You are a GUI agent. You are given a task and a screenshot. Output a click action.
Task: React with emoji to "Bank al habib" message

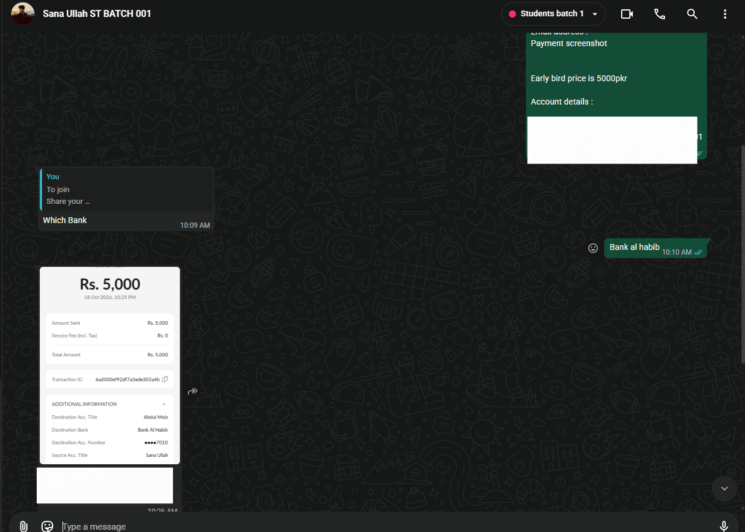point(593,248)
